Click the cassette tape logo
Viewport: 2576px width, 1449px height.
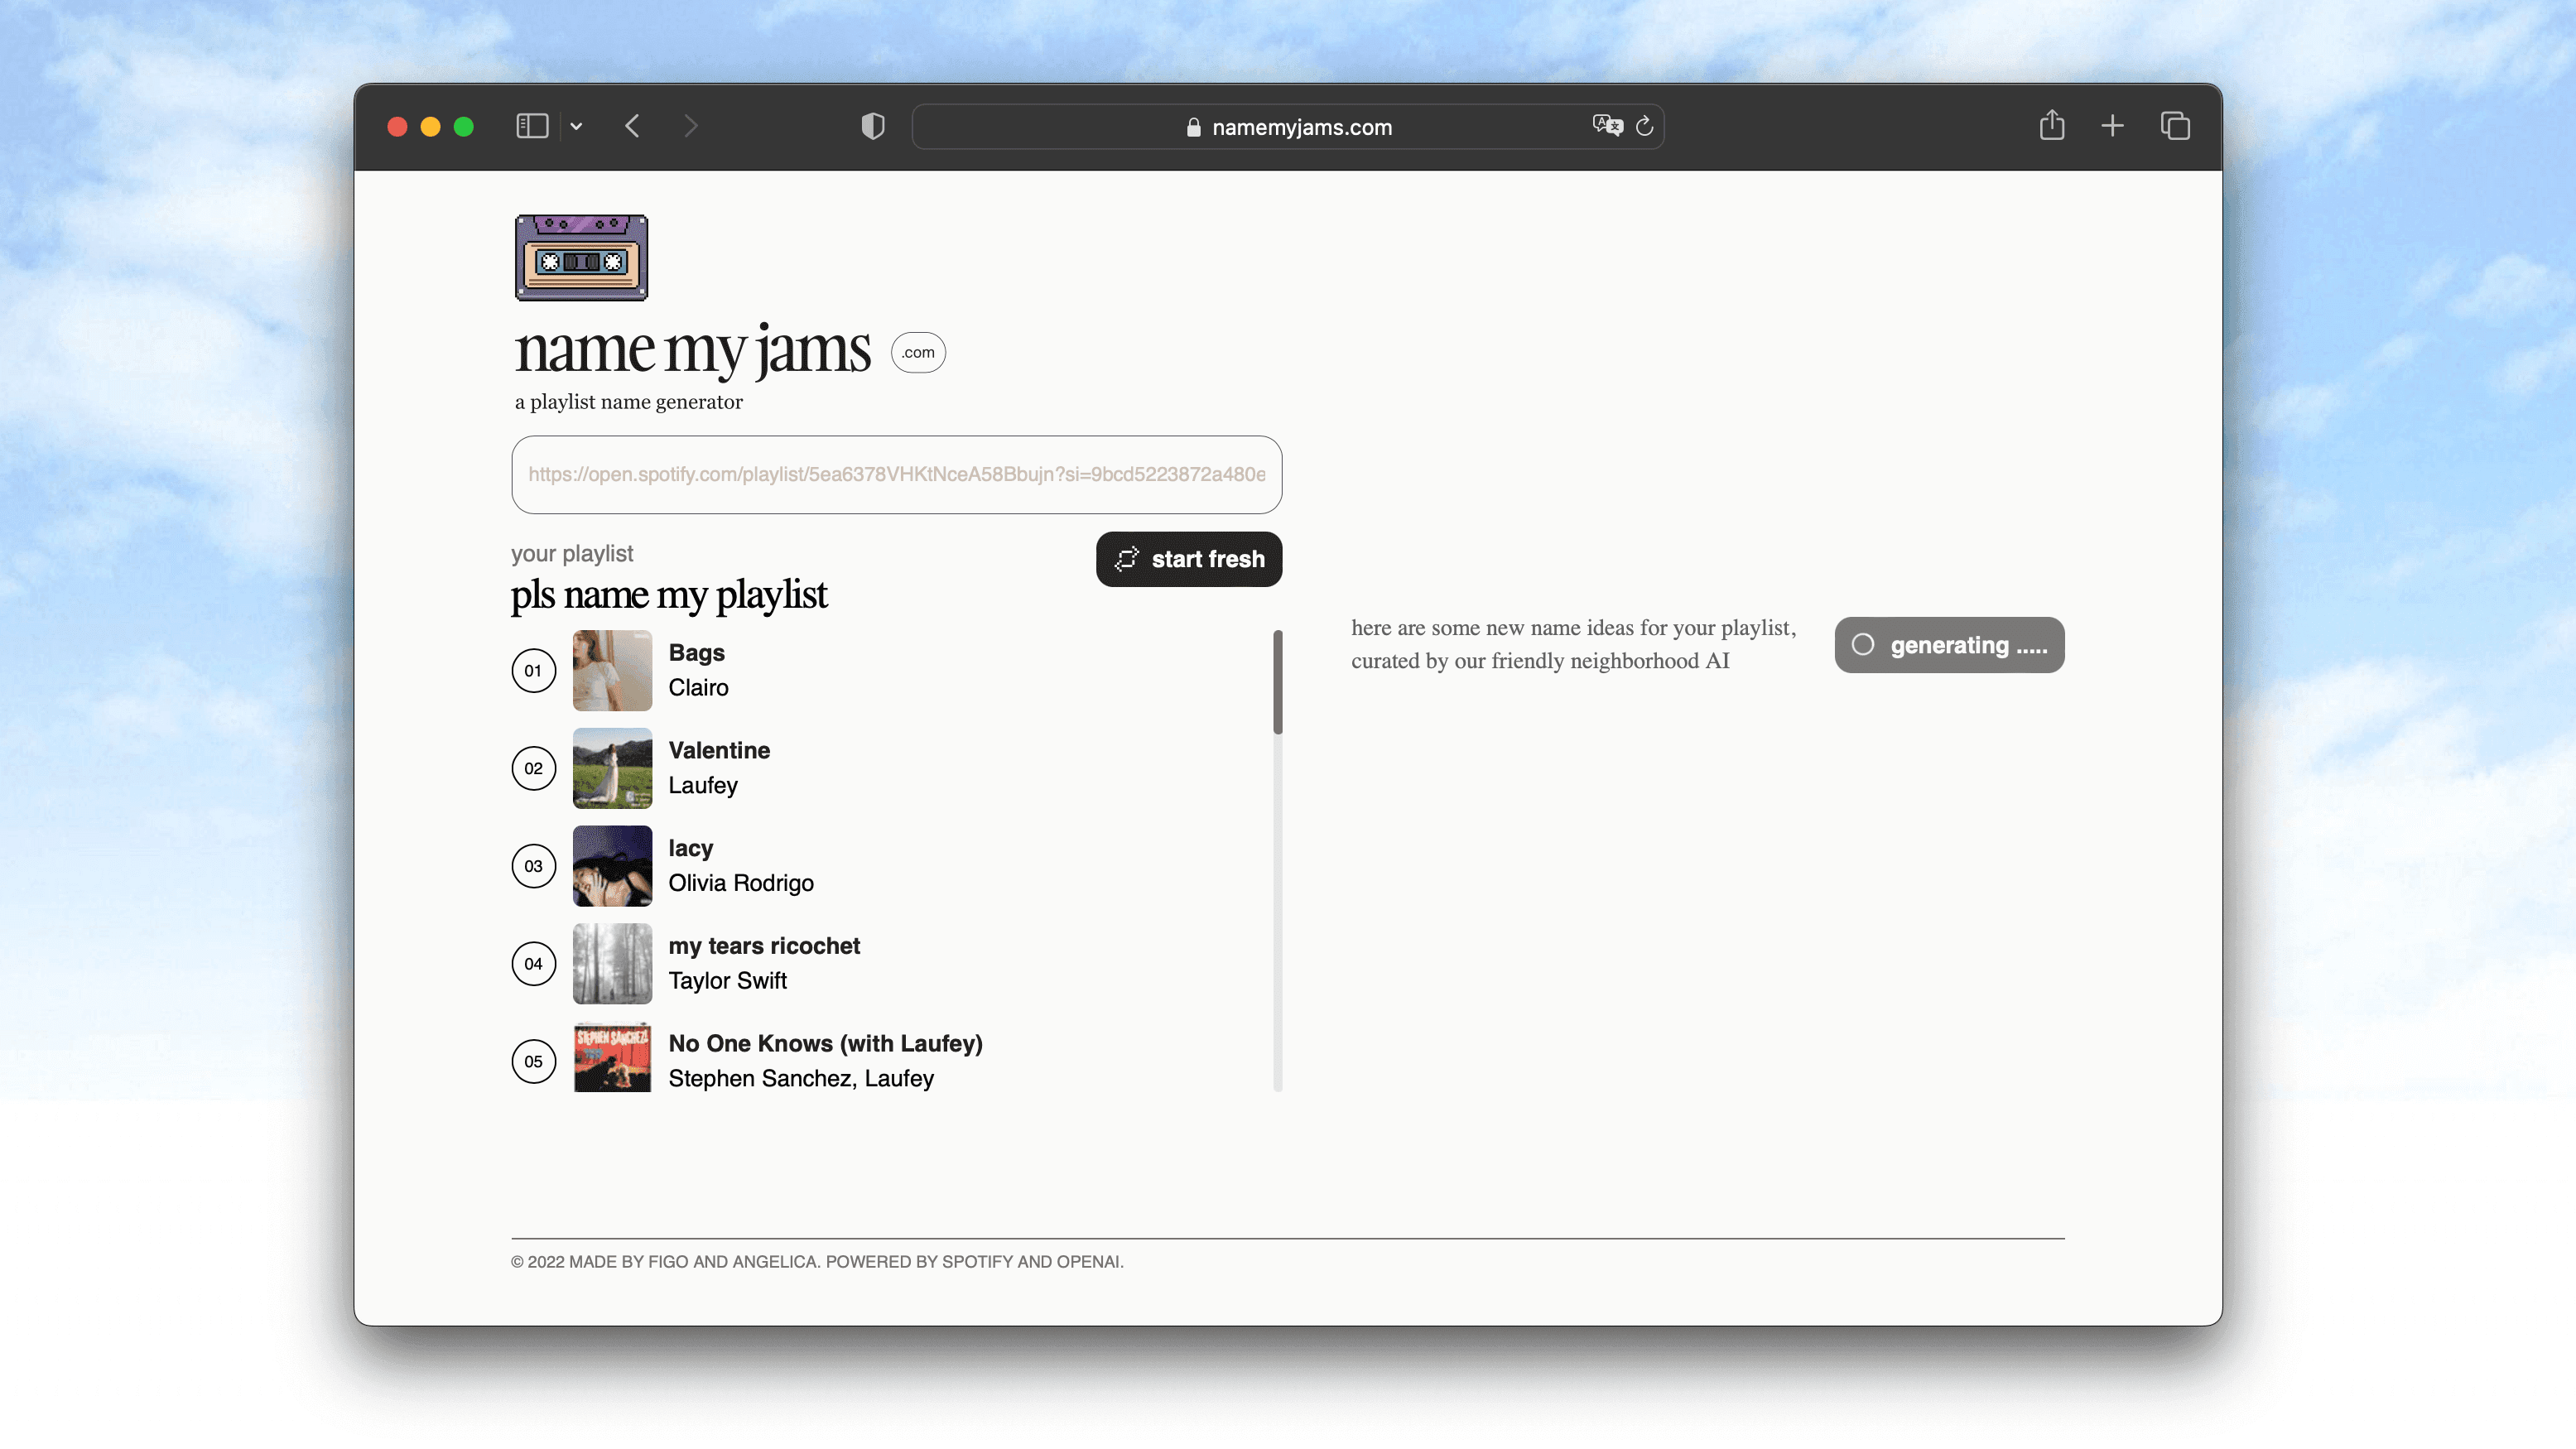point(581,257)
